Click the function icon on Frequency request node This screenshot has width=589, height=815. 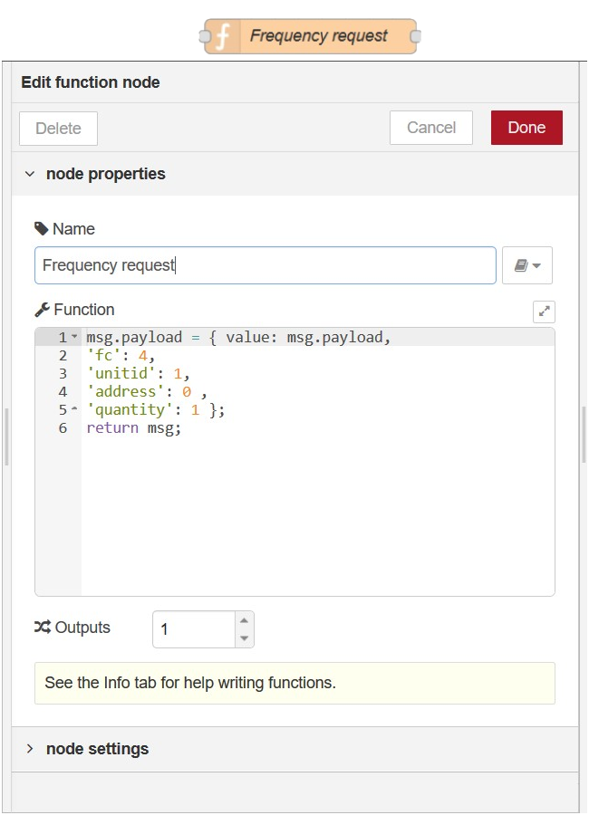coord(223,36)
